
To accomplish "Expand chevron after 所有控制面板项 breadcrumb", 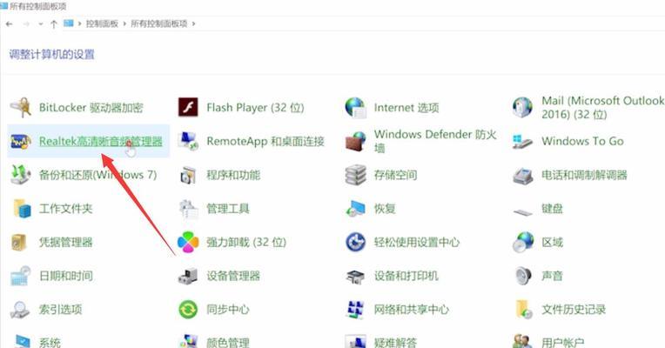I will [193, 23].
